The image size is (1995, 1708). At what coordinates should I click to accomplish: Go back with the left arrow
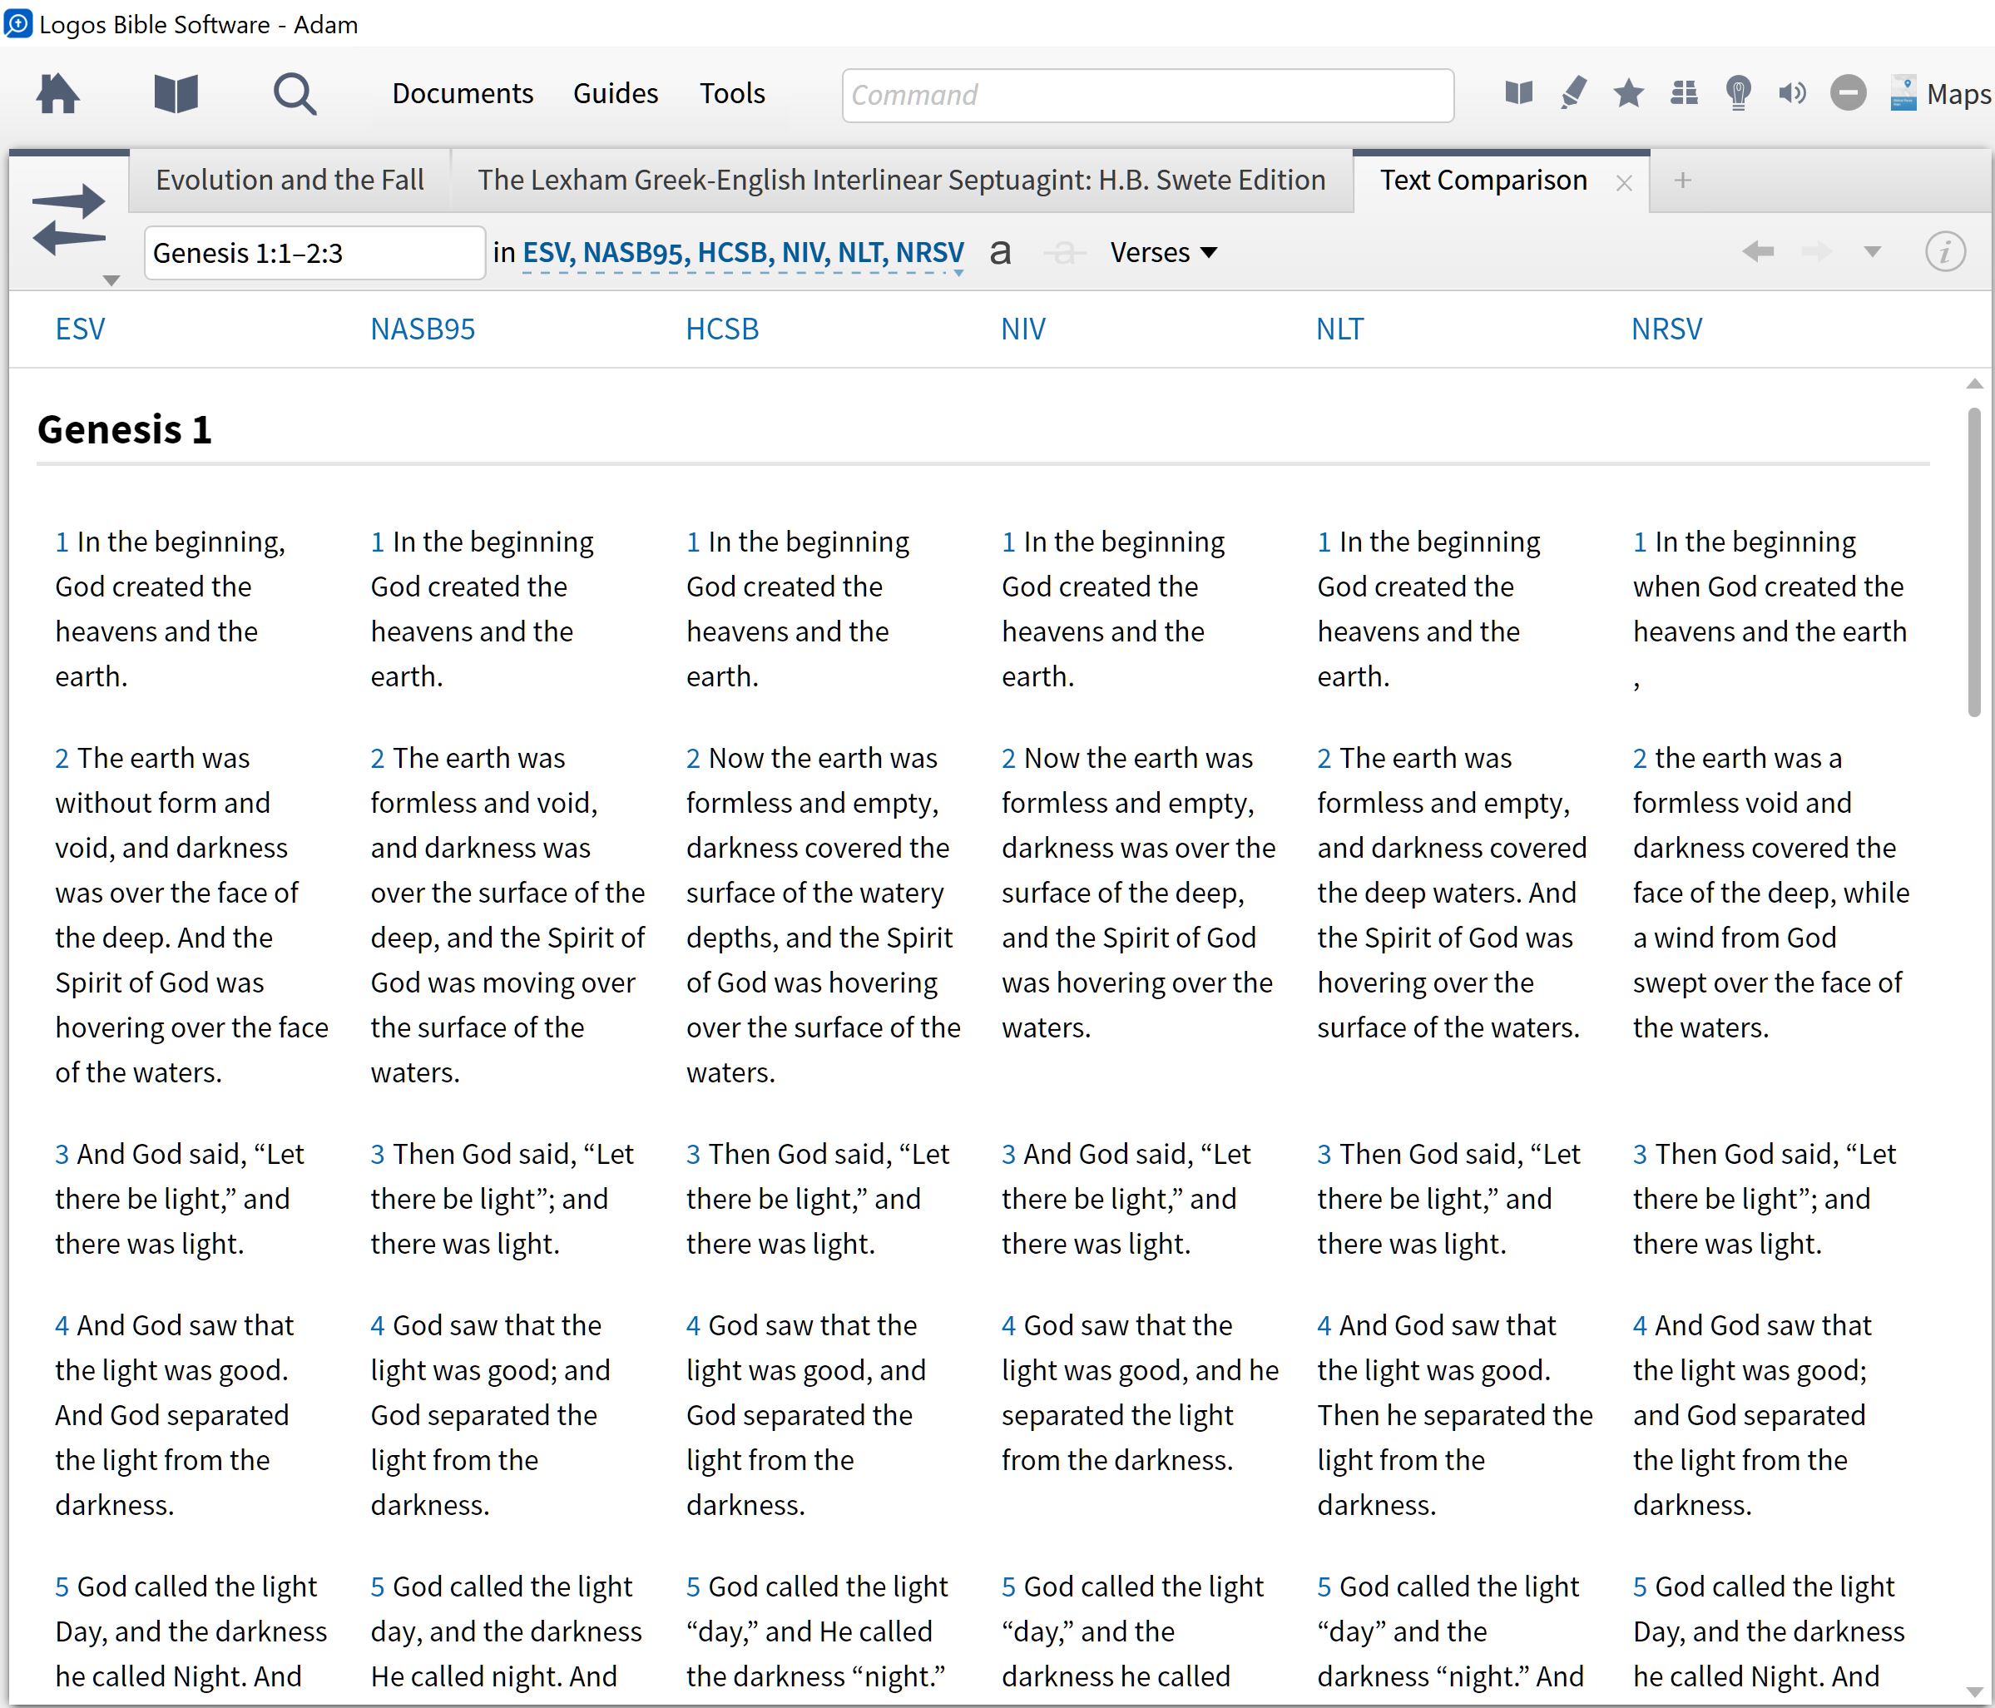(x=1758, y=252)
